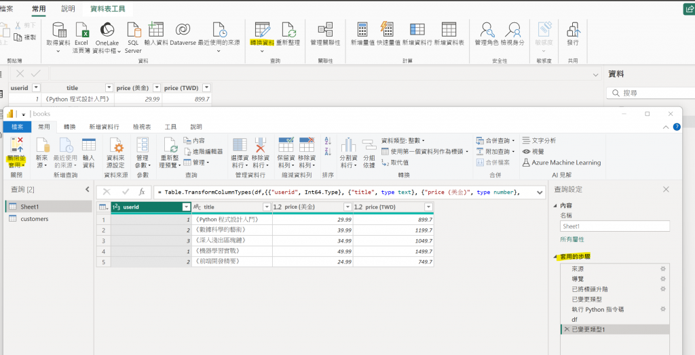Open the title column filter dropdown

267,207
